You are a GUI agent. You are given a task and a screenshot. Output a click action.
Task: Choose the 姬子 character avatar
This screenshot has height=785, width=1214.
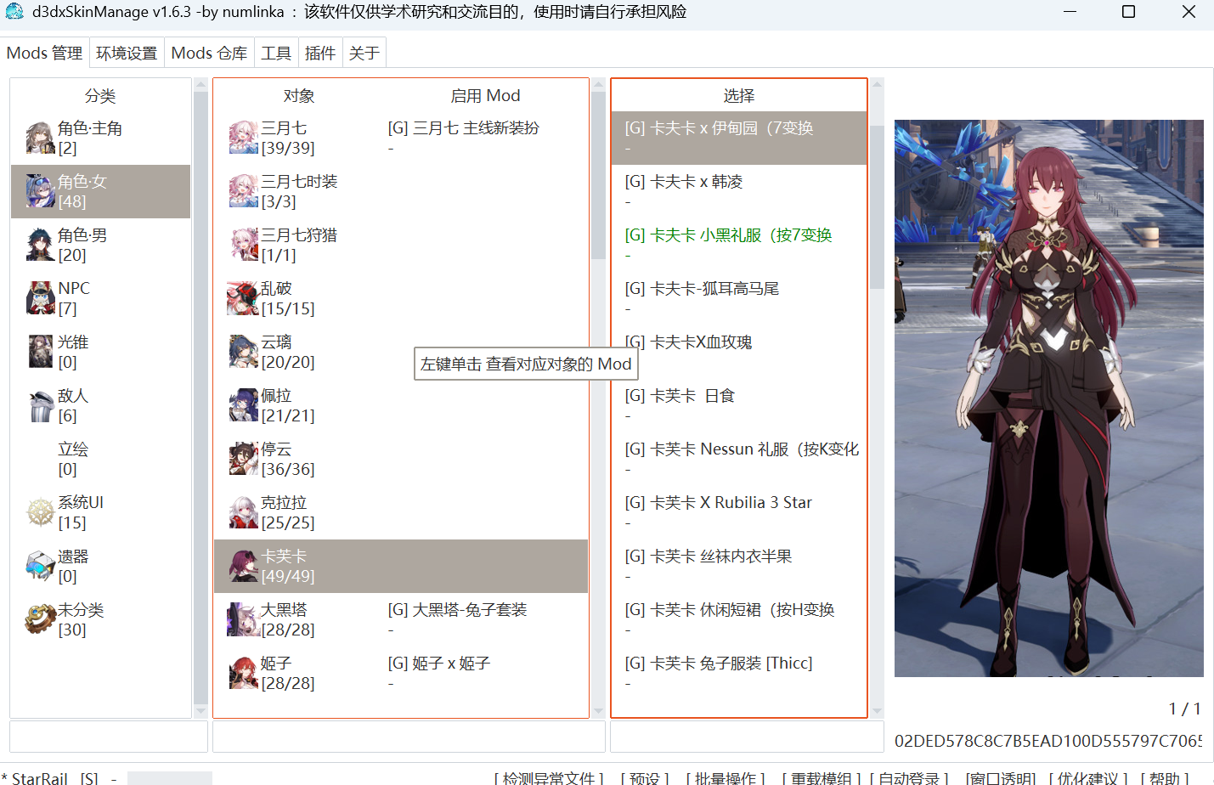pos(243,674)
